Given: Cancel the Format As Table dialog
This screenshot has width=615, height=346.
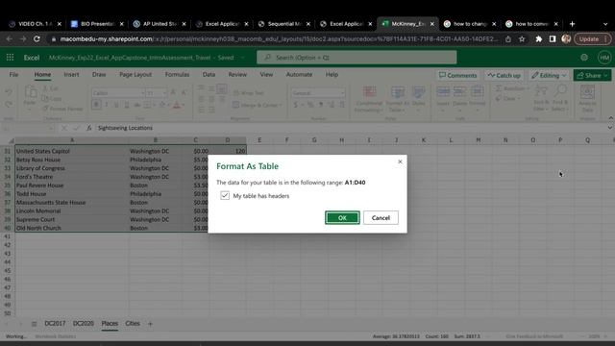Looking at the screenshot, I should pos(381,218).
